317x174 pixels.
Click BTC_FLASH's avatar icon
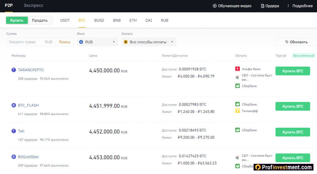[x=13, y=105]
